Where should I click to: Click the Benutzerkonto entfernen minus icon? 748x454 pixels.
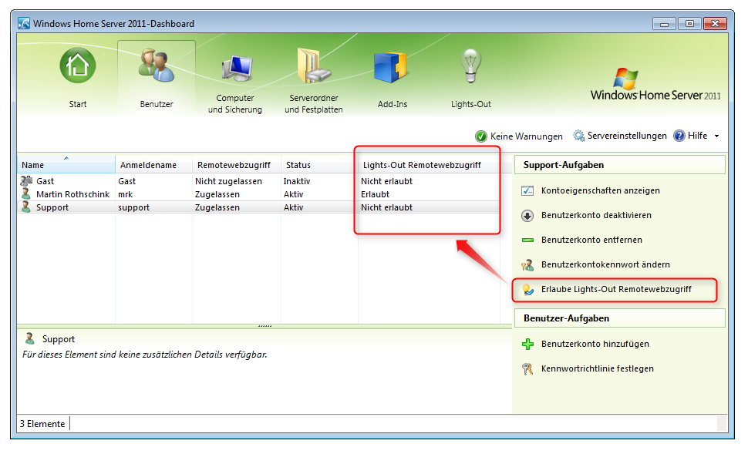(527, 240)
